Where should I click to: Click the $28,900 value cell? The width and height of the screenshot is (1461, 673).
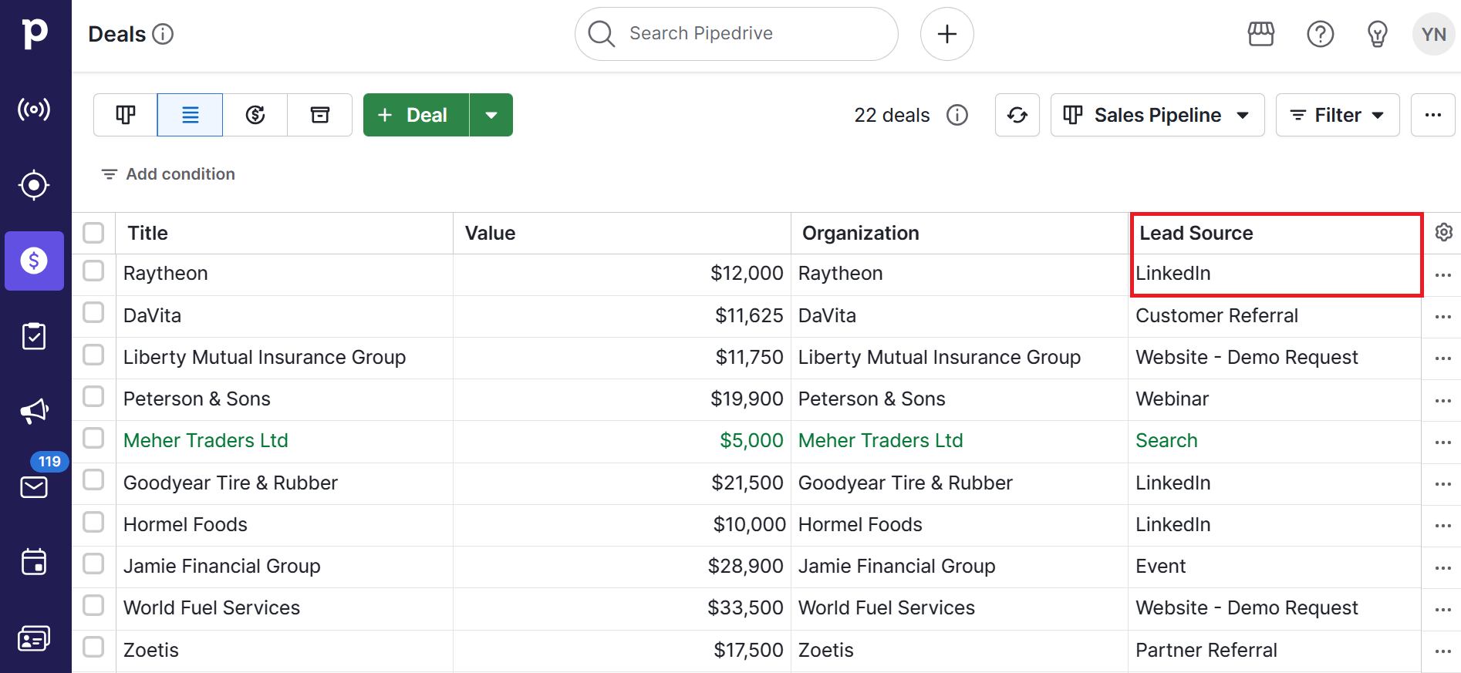[x=745, y=566]
